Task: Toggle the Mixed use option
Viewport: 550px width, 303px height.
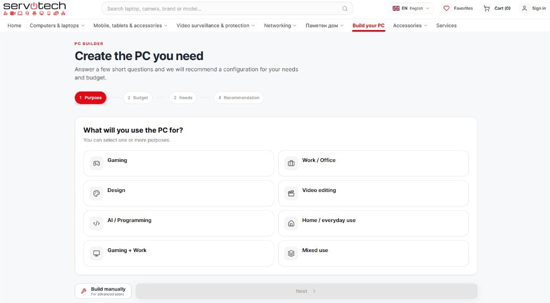Action: [x=373, y=253]
